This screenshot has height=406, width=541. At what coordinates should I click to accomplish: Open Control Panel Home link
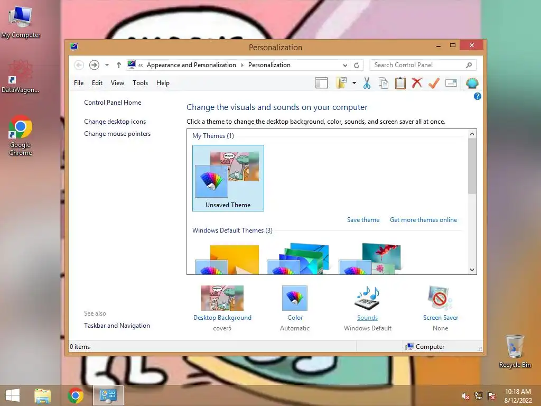point(113,103)
